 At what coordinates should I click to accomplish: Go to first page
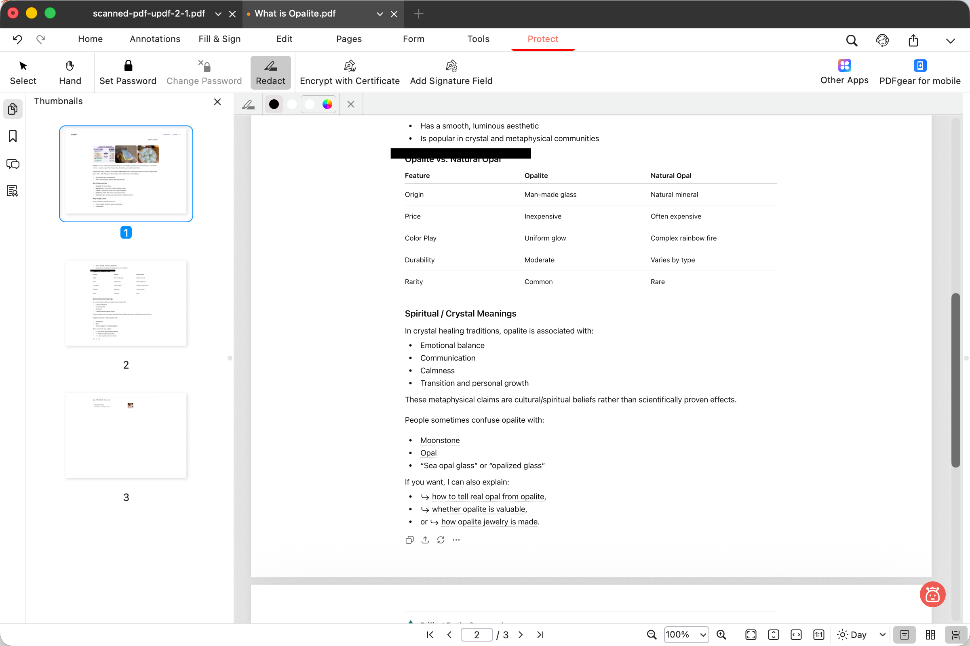[x=430, y=634]
